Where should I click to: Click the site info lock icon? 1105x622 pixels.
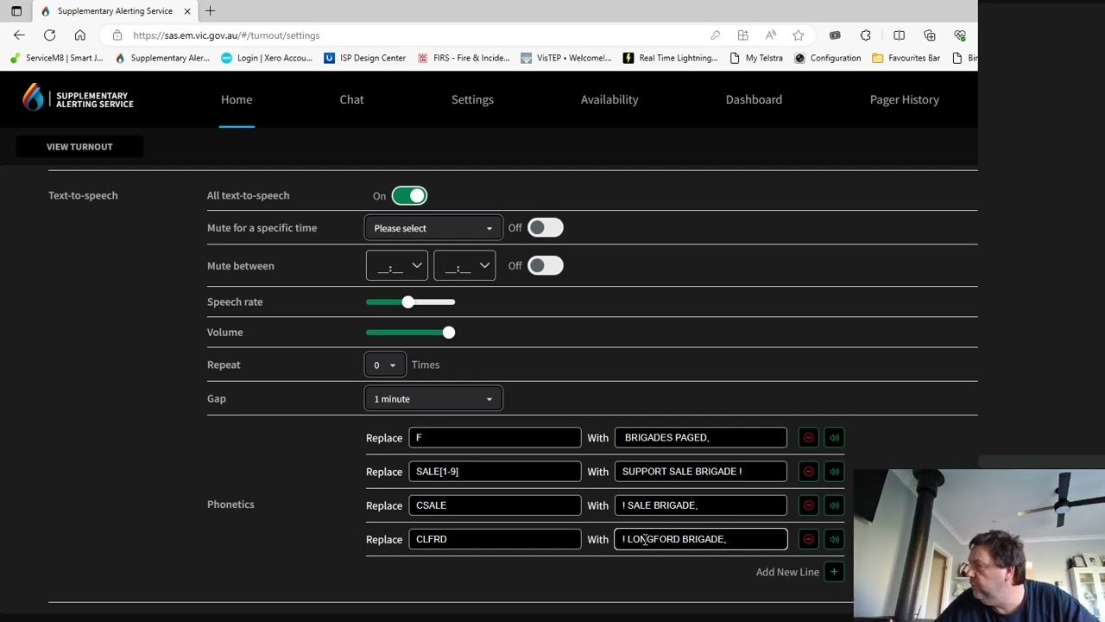pyautogui.click(x=117, y=35)
